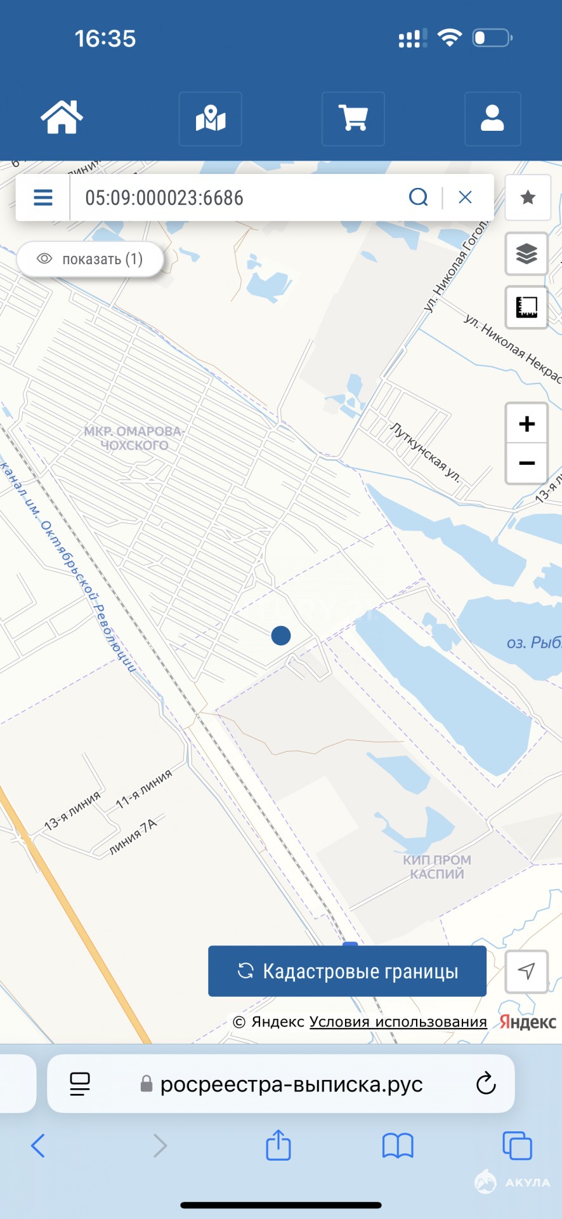
Task: Open the home page icon
Action: 62,117
